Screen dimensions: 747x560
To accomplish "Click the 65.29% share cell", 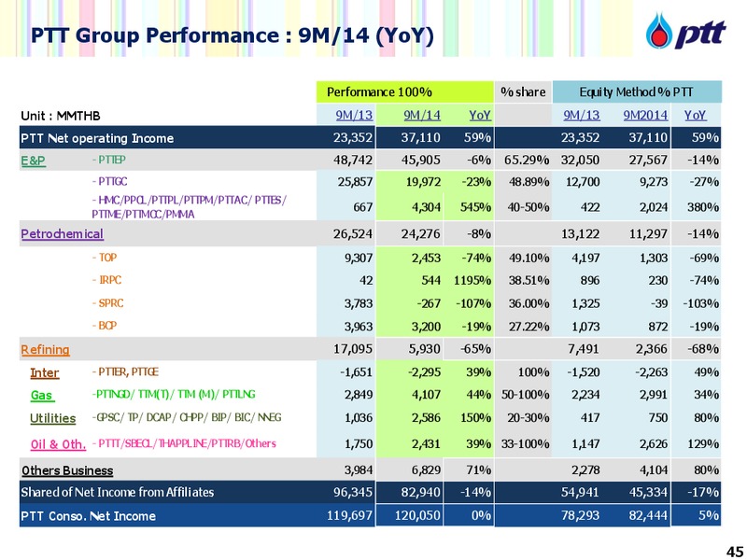I will [527, 160].
